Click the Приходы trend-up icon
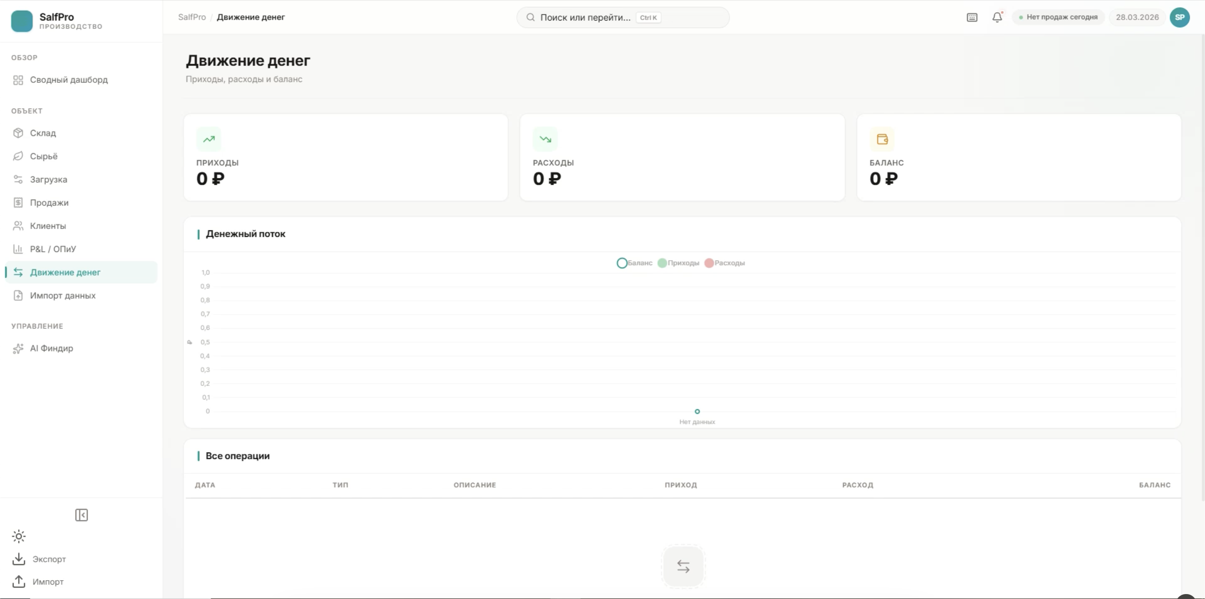1205x599 pixels. pyautogui.click(x=209, y=139)
